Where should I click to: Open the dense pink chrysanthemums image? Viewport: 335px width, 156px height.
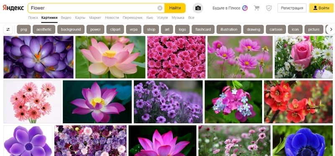(x=176, y=57)
